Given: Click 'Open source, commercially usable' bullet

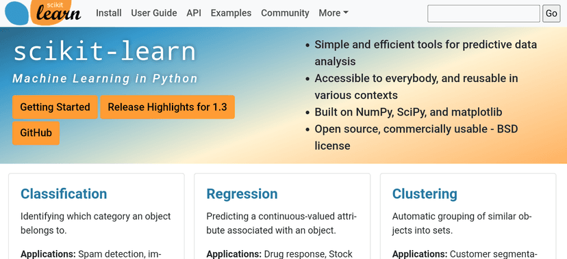Looking at the screenshot, I should tap(416, 137).
